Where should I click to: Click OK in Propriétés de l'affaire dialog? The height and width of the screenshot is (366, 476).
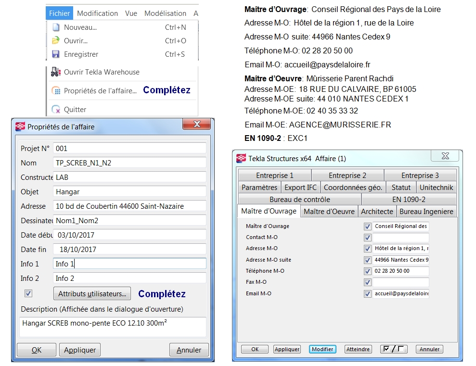coord(37,350)
